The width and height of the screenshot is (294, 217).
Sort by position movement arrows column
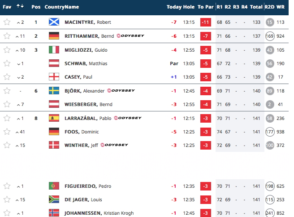(x=20, y=6)
